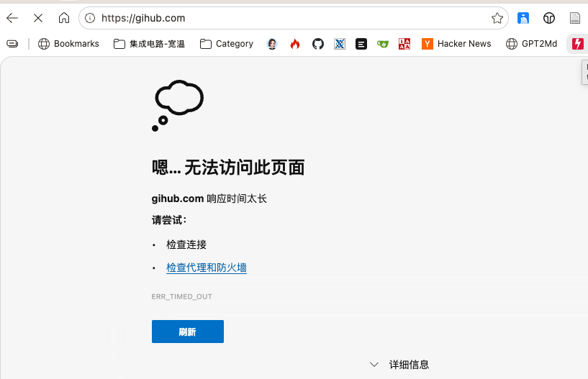
Task: Open the black square lines bookmark
Action: [x=361, y=44]
